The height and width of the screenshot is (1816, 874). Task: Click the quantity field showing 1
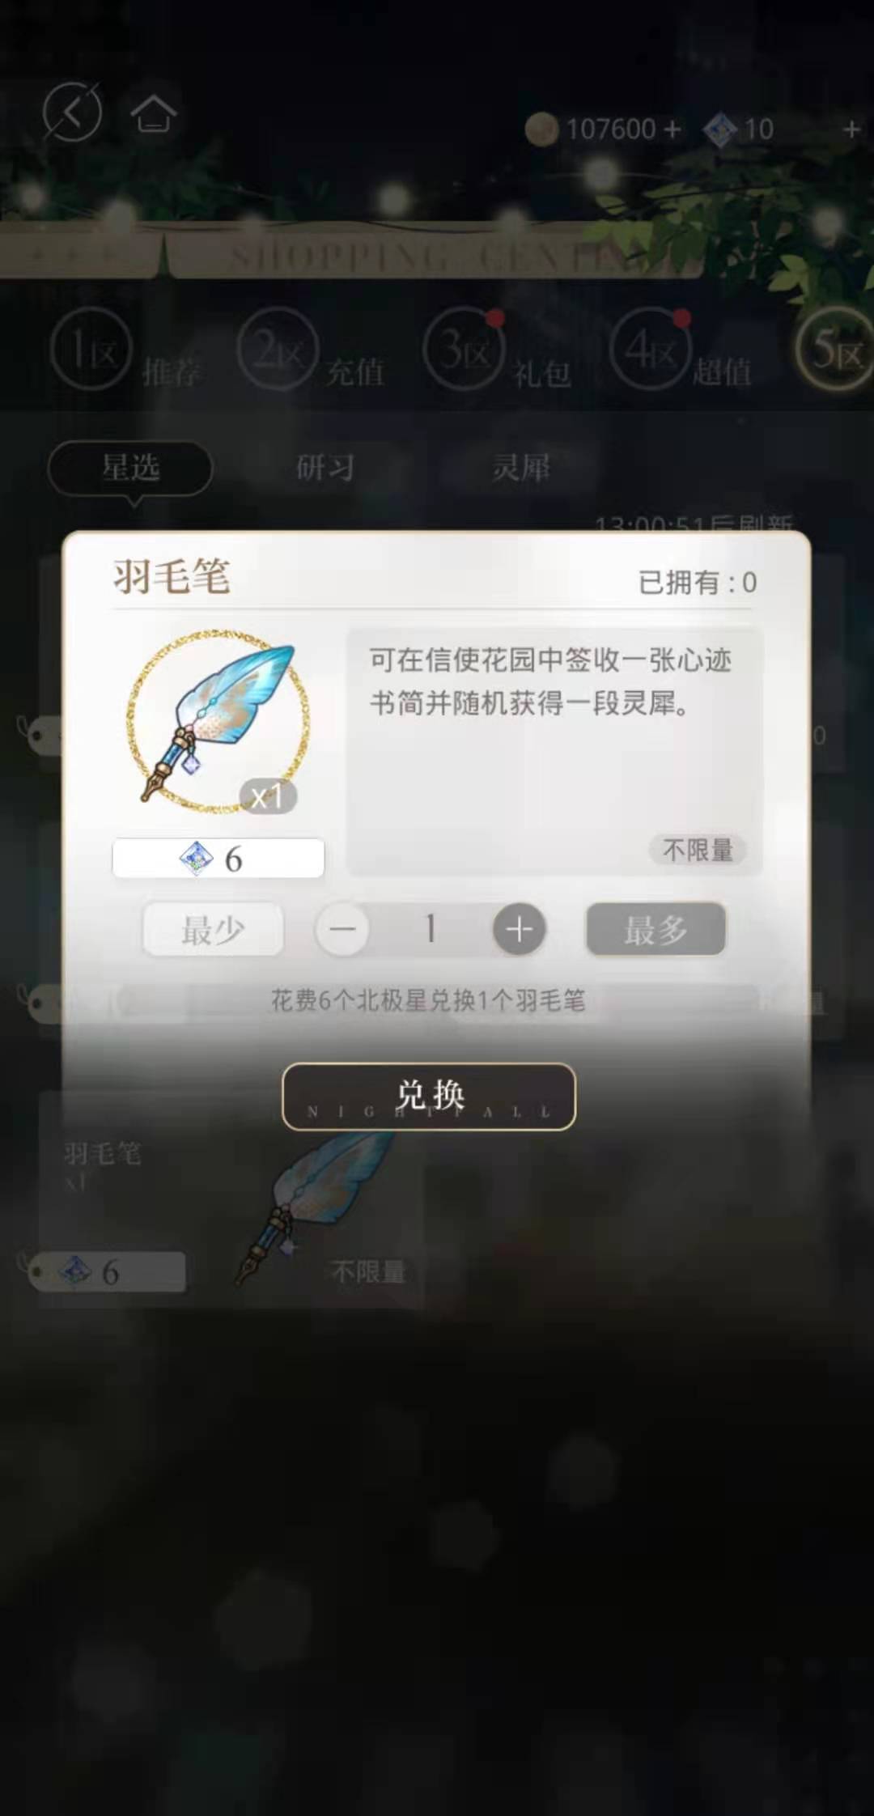pos(431,929)
